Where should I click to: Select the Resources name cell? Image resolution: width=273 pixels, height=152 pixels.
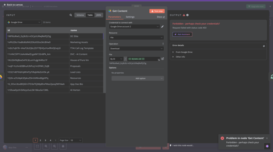(86, 78)
